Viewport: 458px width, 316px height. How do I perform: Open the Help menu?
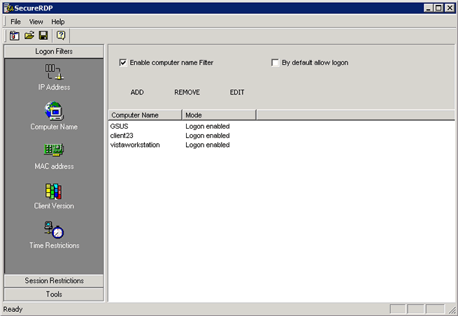[x=58, y=22]
